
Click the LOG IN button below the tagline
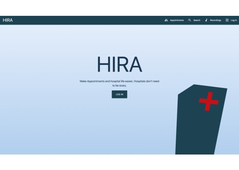[x=120, y=94]
